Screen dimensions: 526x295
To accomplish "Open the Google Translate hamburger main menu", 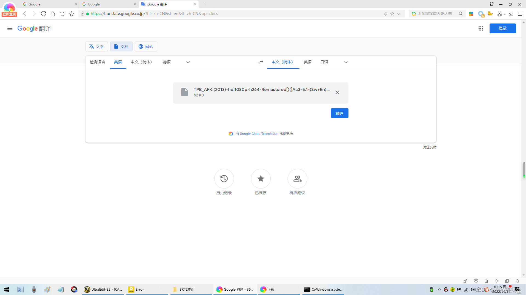I will pyautogui.click(x=10, y=28).
